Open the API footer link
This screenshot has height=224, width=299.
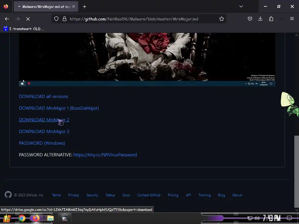(188, 195)
